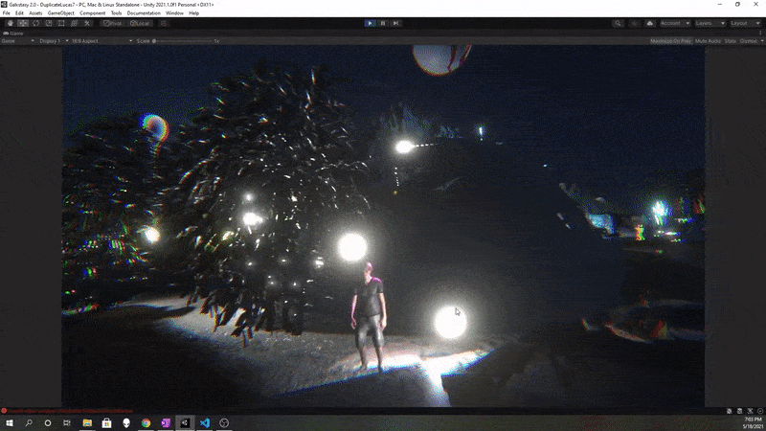Click the grid snapping icon next to Local
Image resolution: width=766 pixels, height=431 pixels.
point(164,23)
